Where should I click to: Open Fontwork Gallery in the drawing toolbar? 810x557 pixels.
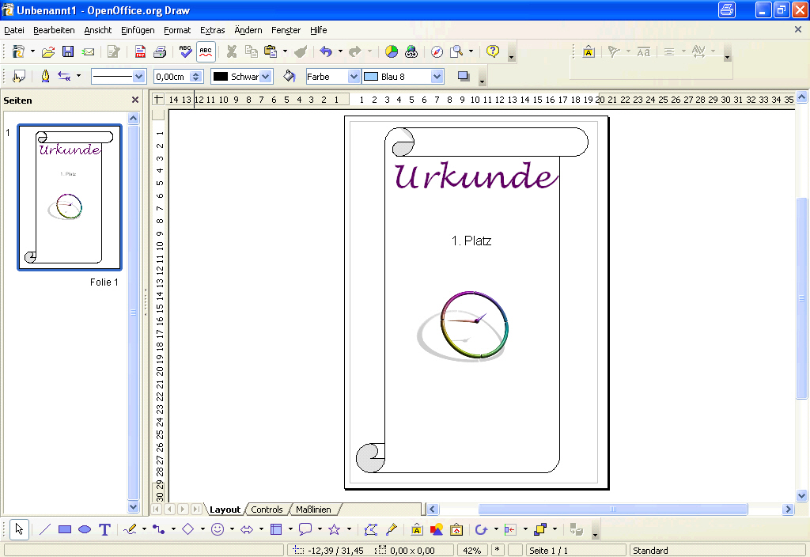click(417, 529)
